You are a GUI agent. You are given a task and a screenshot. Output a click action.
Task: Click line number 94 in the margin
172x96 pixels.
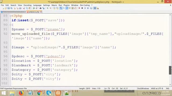[x=5, y=47]
